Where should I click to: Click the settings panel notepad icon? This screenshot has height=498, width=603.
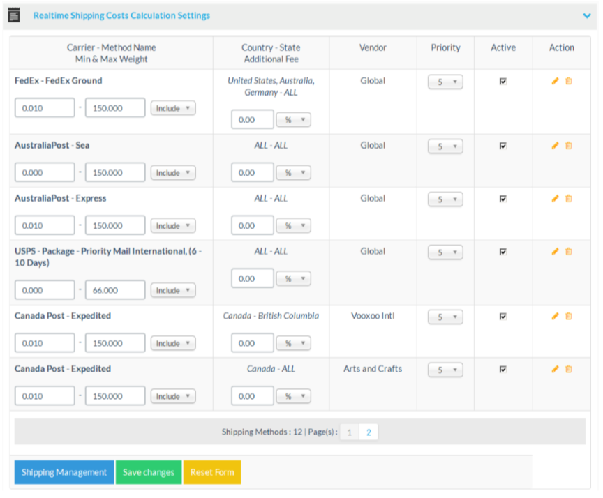[x=14, y=15]
